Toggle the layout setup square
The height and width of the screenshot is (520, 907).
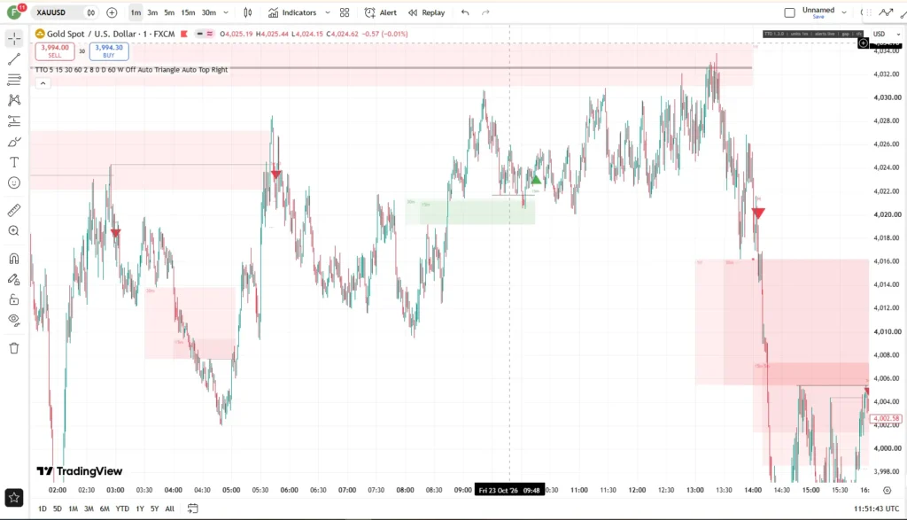tap(789, 12)
